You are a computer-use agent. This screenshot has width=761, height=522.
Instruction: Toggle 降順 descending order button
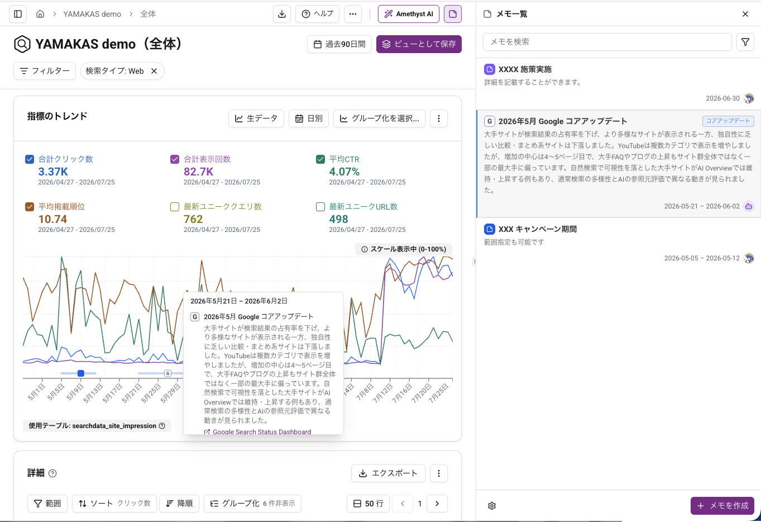(179, 504)
